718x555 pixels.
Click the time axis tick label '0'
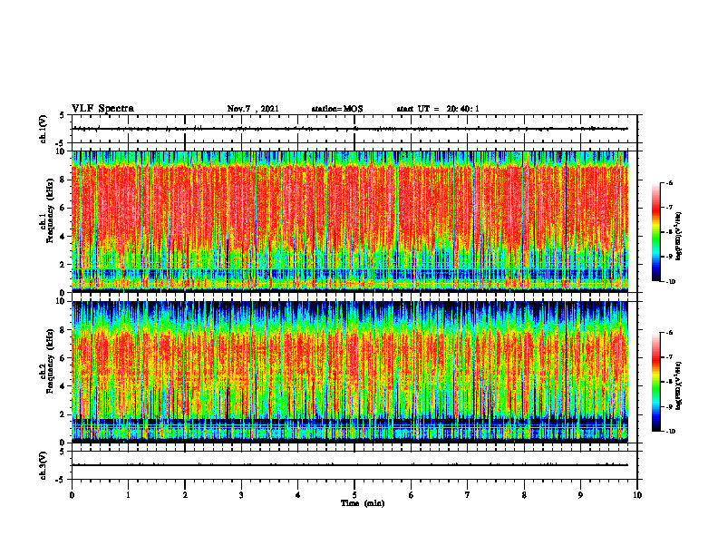tap(72, 495)
